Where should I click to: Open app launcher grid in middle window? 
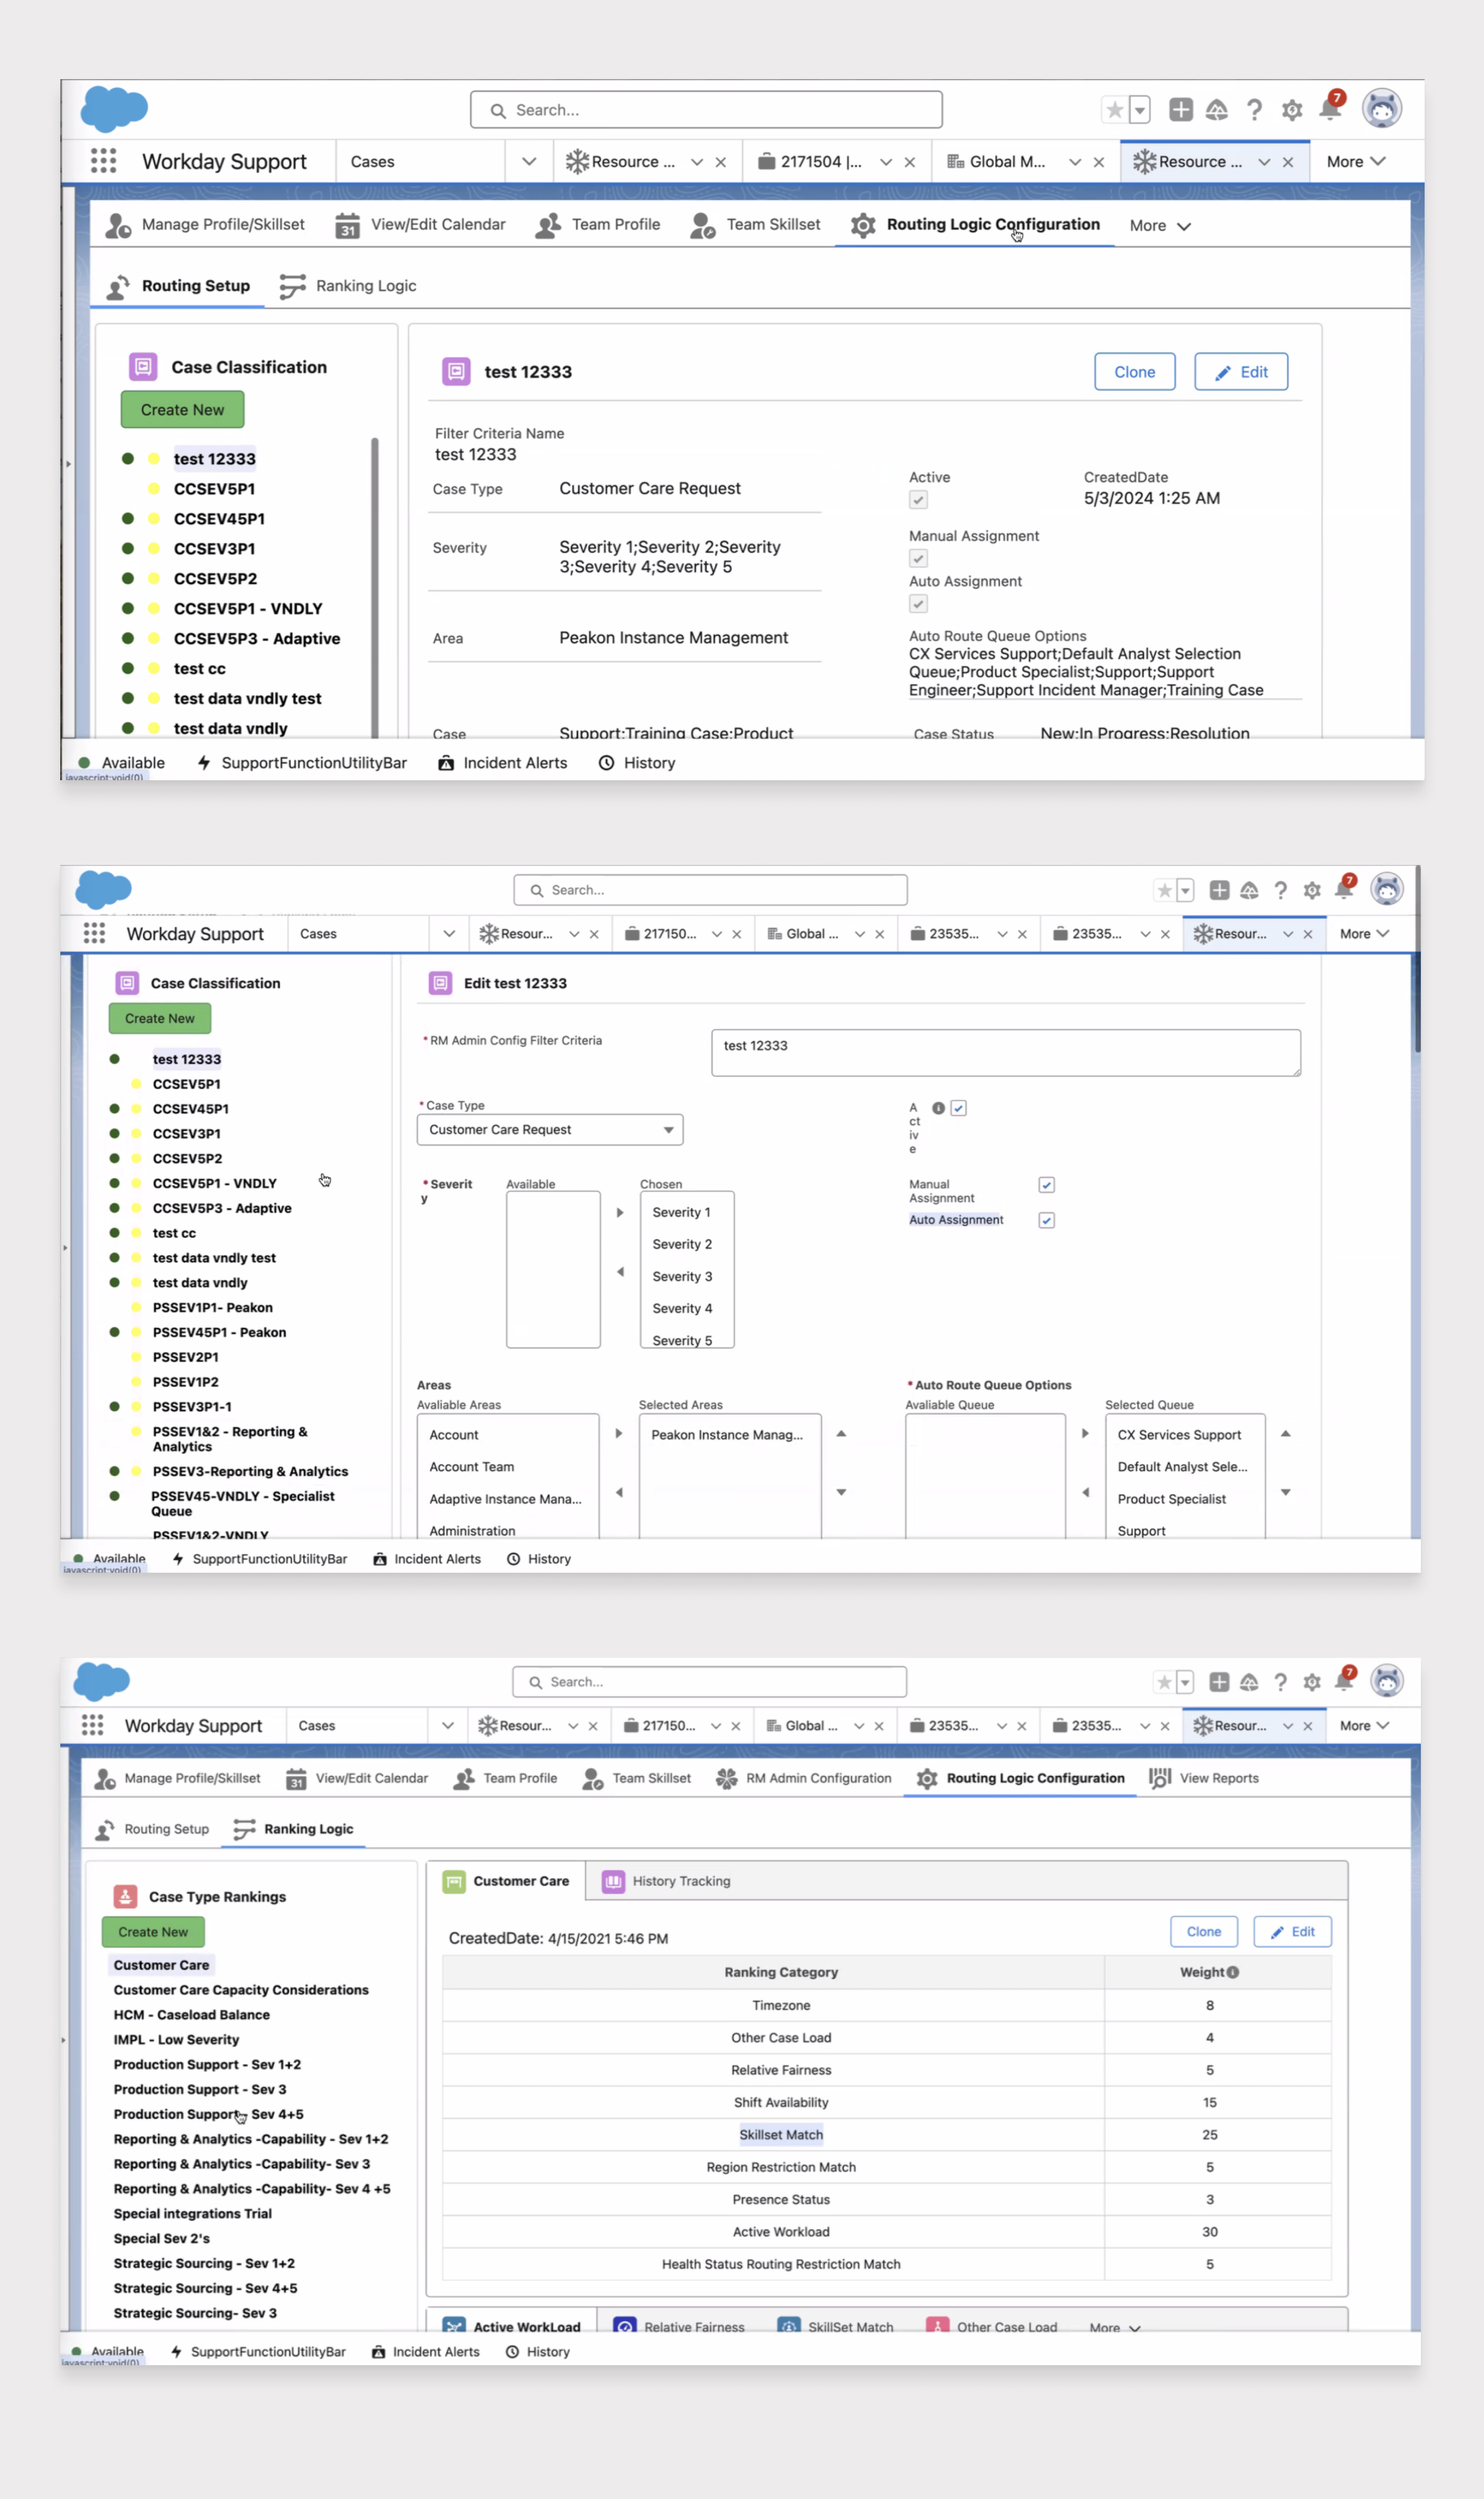[94, 933]
